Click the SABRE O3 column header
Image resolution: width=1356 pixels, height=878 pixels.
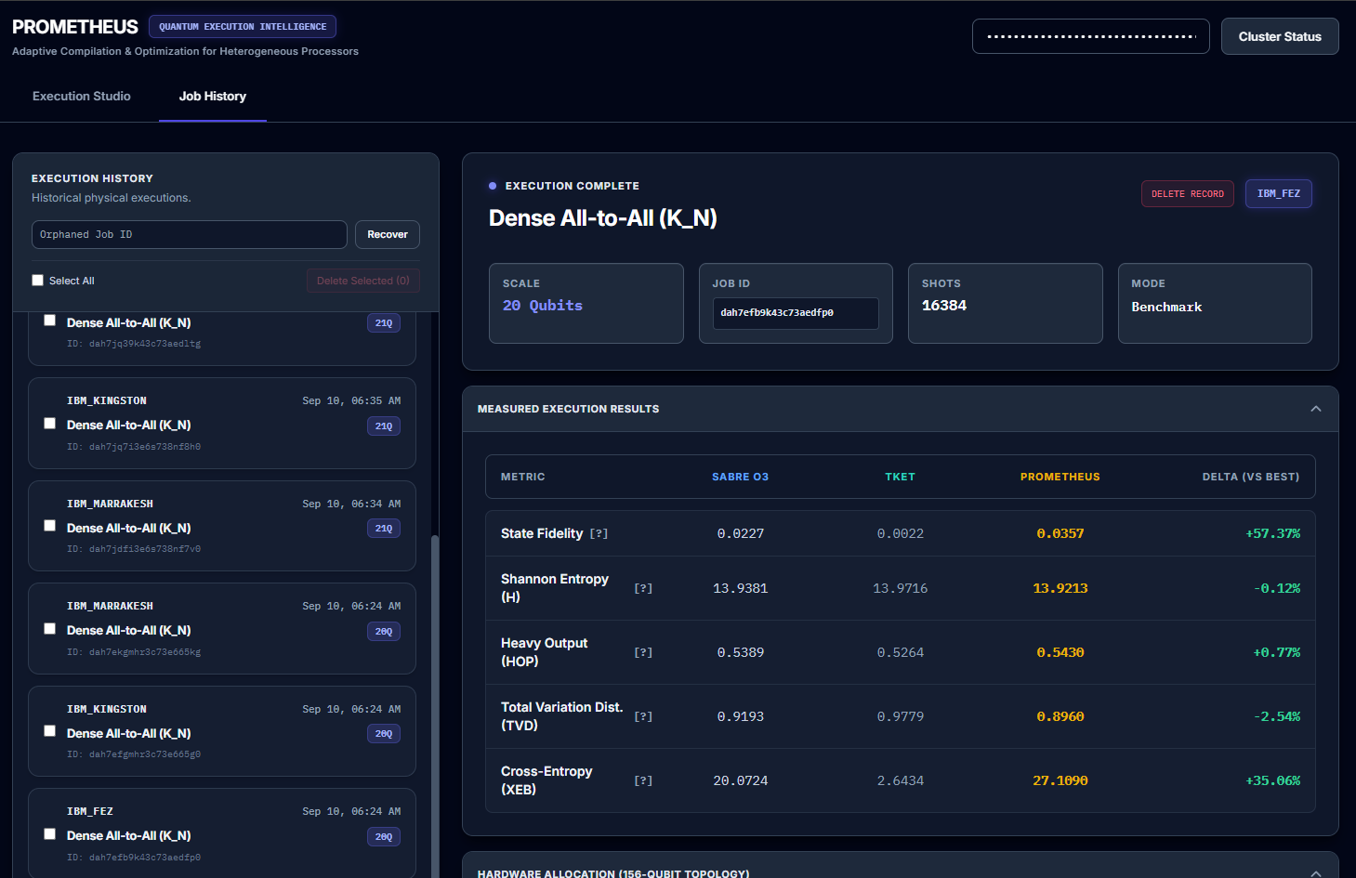(x=741, y=477)
